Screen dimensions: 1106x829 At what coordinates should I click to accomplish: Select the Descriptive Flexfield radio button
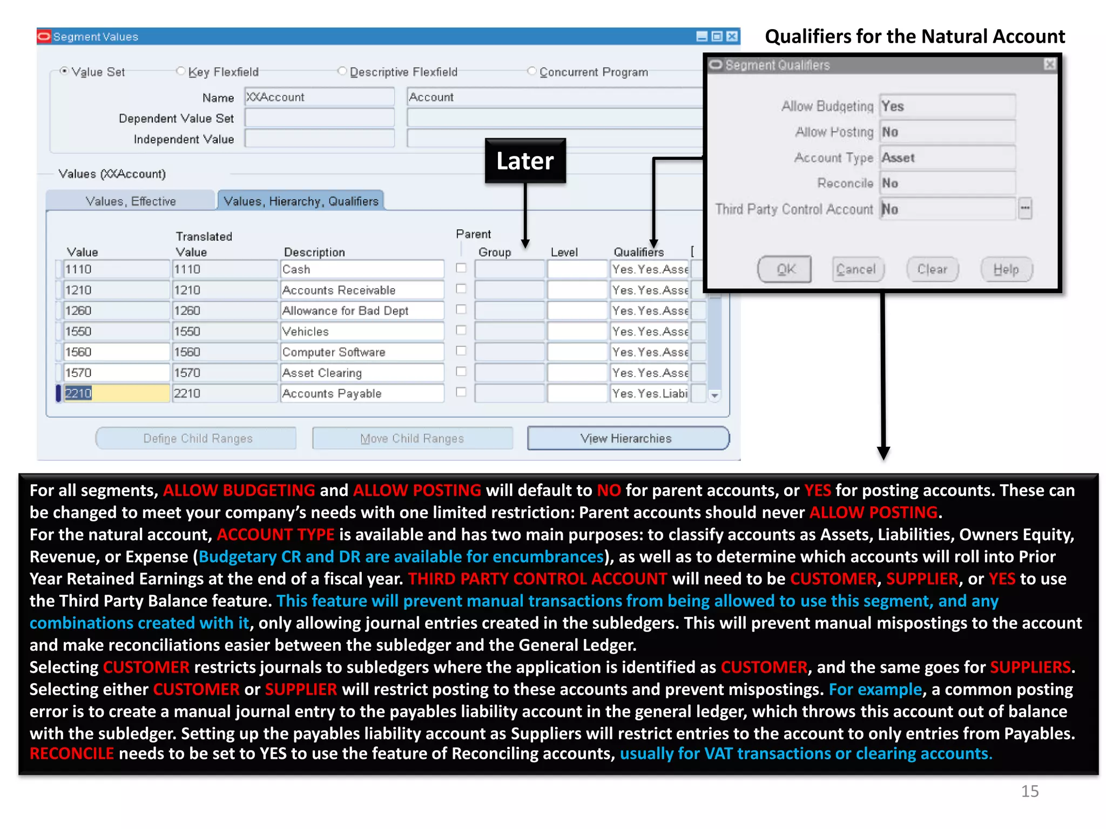point(342,71)
